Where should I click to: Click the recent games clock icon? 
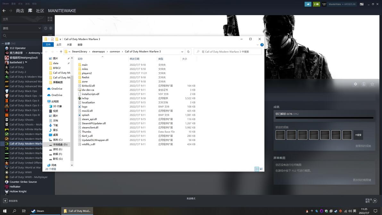[x=46, y=28]
